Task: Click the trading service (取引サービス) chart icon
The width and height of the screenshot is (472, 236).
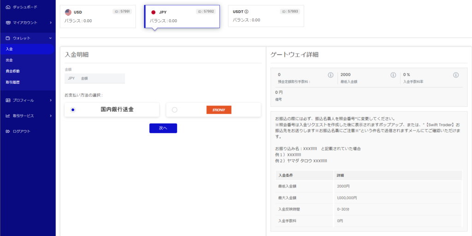Action: tap(8, 116)
